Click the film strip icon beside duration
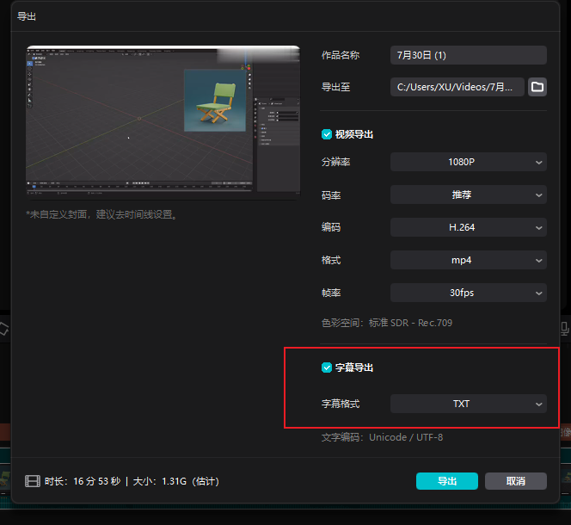571x525 pixels. click(x=33, y=481)
